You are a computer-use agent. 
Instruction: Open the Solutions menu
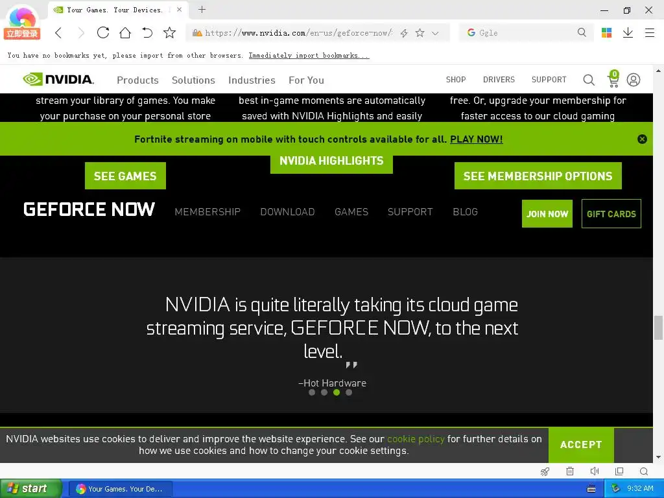(193, 80)
